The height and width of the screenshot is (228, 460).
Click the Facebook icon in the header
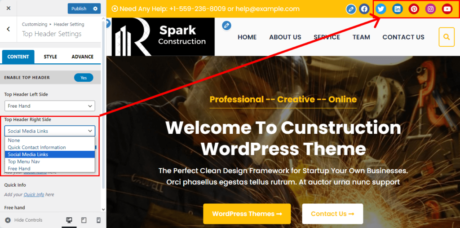click(x=364, y=9)
